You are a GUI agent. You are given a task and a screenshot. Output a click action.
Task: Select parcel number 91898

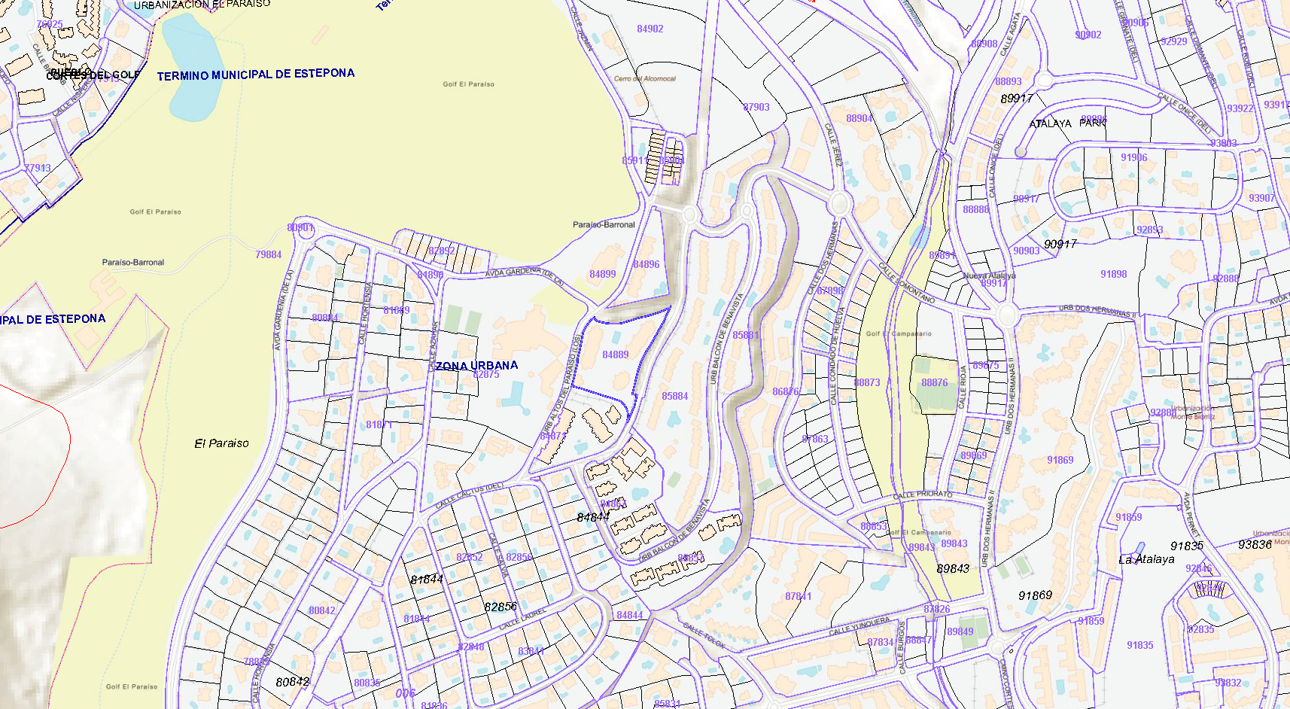click(1113, 274)
